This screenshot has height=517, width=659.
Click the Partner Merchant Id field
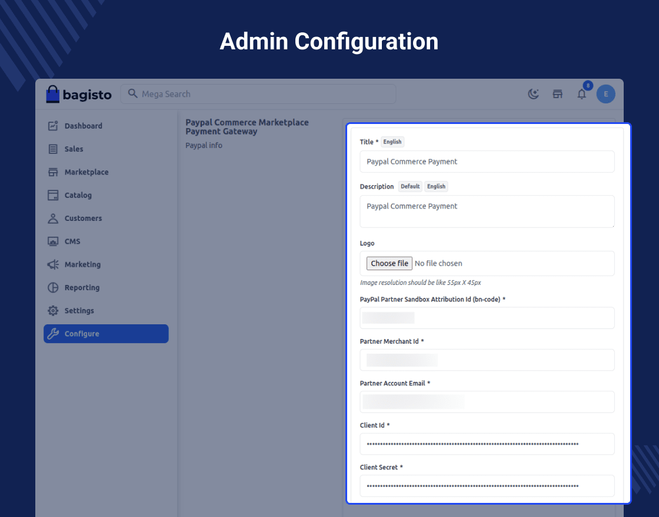click(x=487, y=360)
